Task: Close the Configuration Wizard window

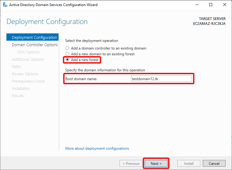Action: click(x=225, y=5)
